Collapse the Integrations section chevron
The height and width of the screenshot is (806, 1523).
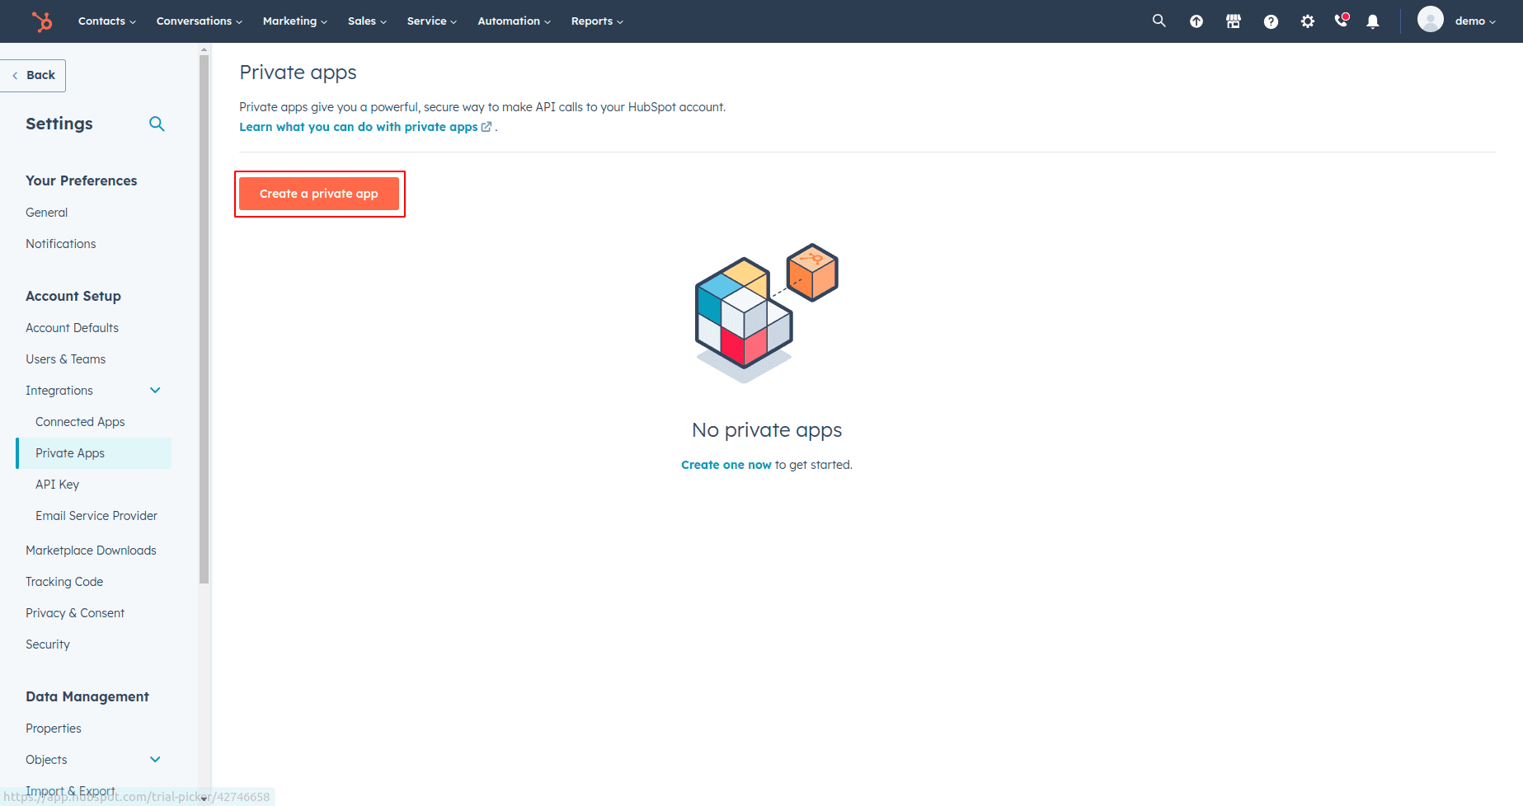[155, 391]
